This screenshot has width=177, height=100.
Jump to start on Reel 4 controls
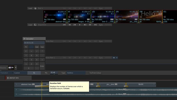point(64,8)
